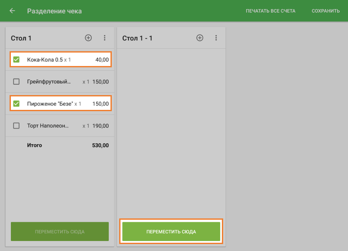Go back using the arrow icon

[12, 11]
